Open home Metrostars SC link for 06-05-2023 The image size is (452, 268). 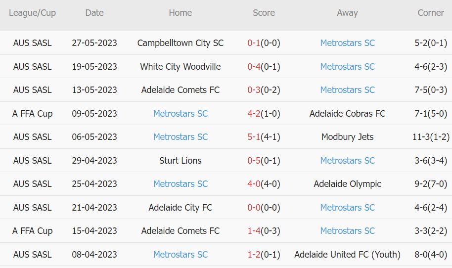tap(181, 137)
